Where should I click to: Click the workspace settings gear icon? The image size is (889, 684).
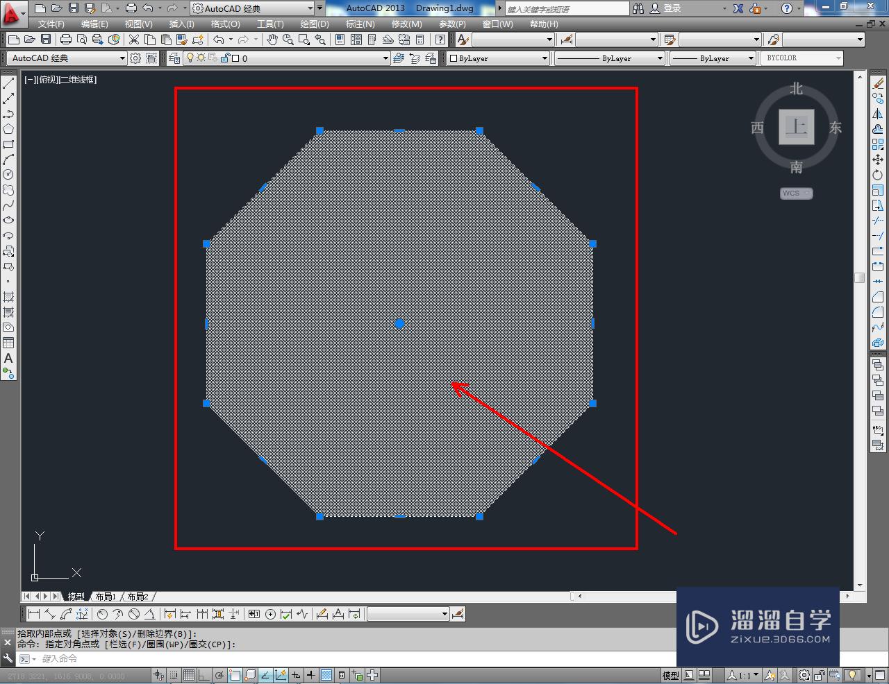tap(135, 58)
